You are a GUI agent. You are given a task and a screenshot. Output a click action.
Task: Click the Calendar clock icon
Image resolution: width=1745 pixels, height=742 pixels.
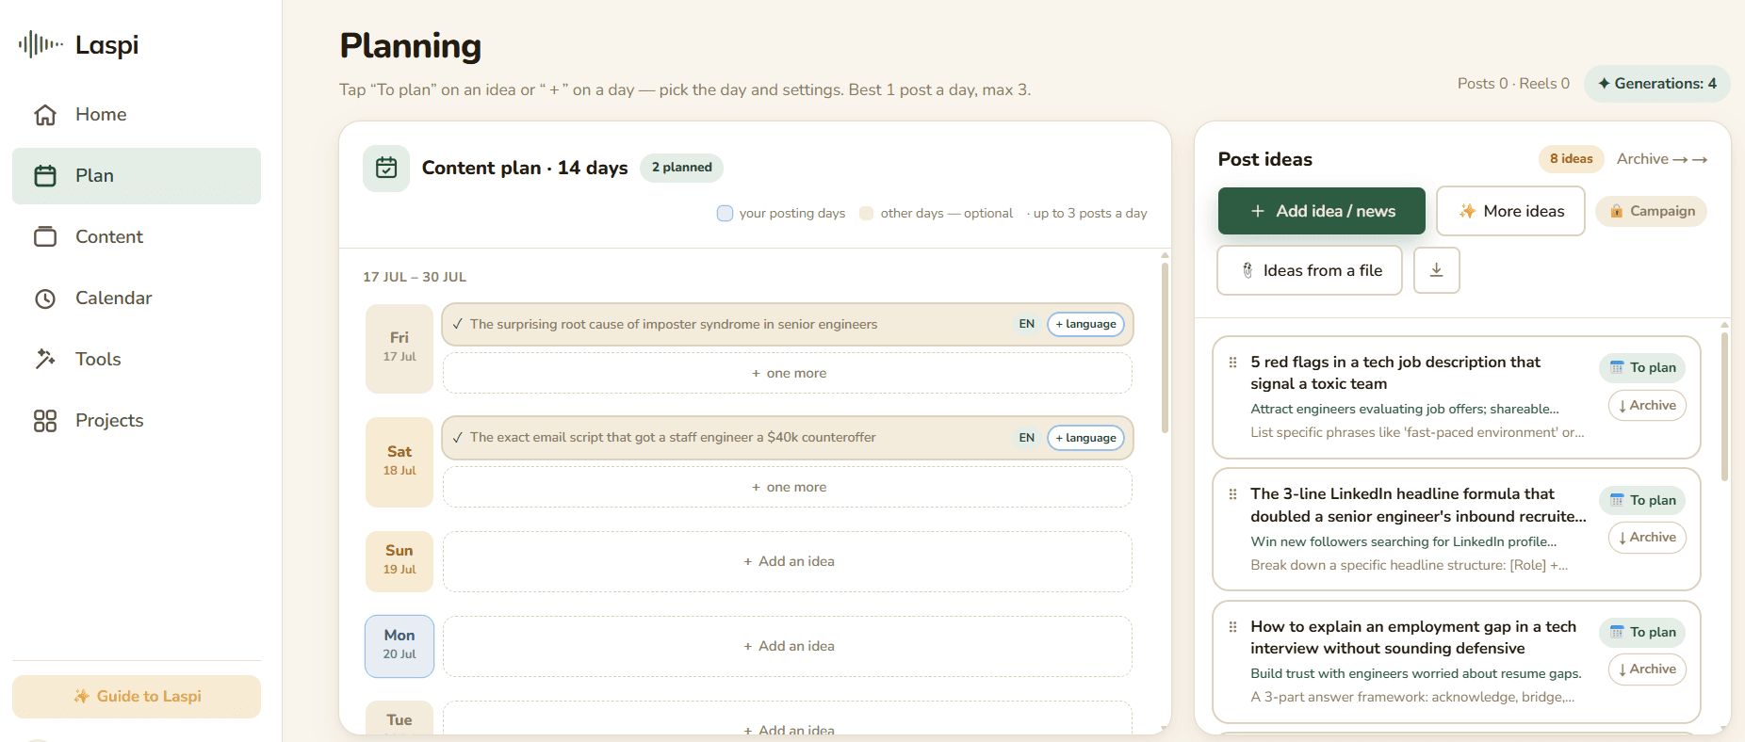pyautogui.click(x=45, y=298)
